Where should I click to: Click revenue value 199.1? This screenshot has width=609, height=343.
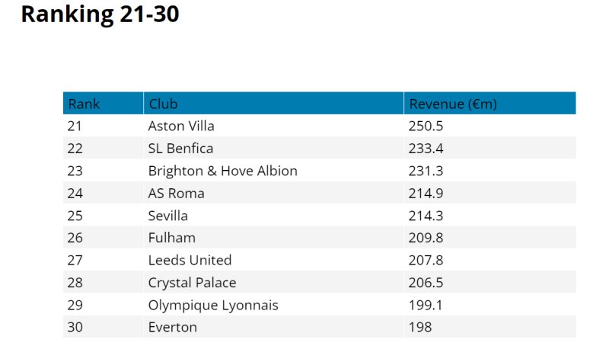click(426, 305)
